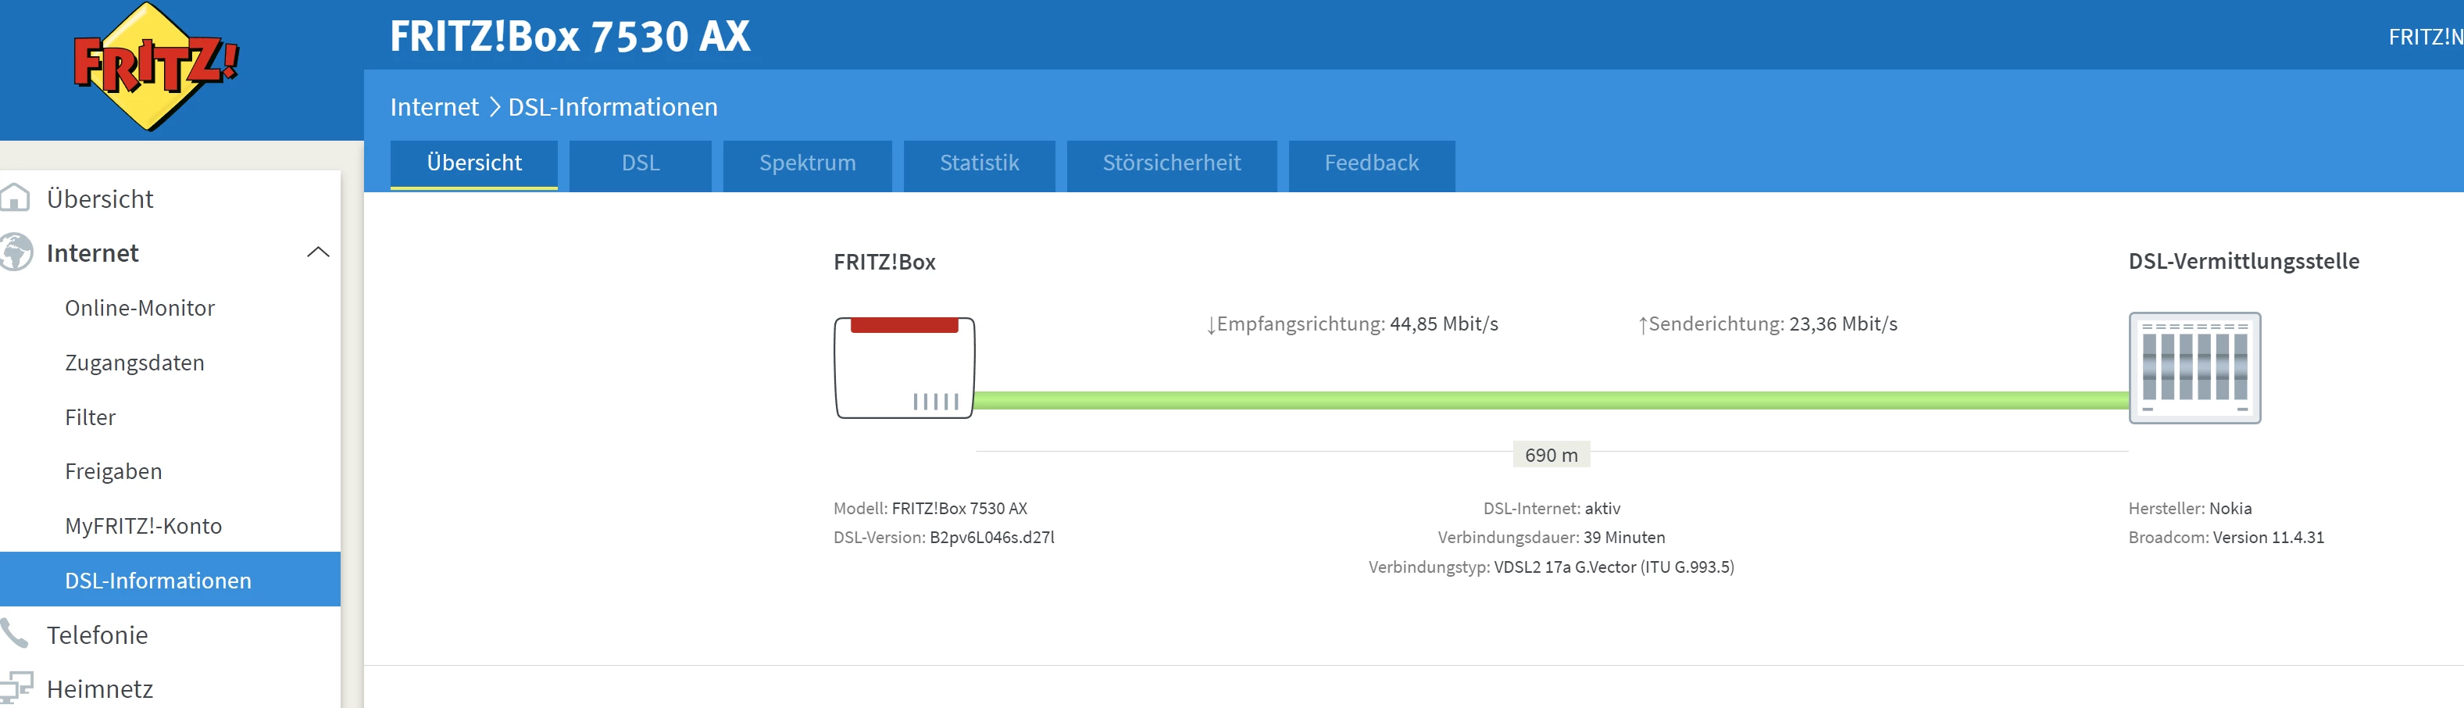
Task: Click the globe icon beside Internet
Action: coord(16,252)
